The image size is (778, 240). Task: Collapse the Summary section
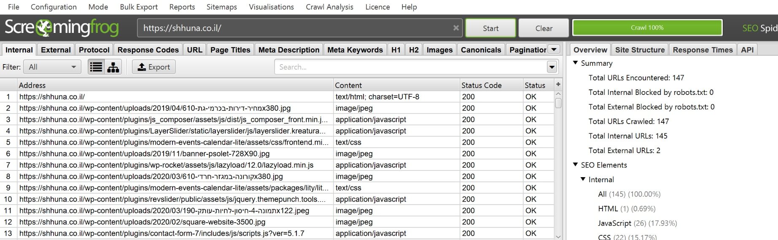[x=576, y=63]
